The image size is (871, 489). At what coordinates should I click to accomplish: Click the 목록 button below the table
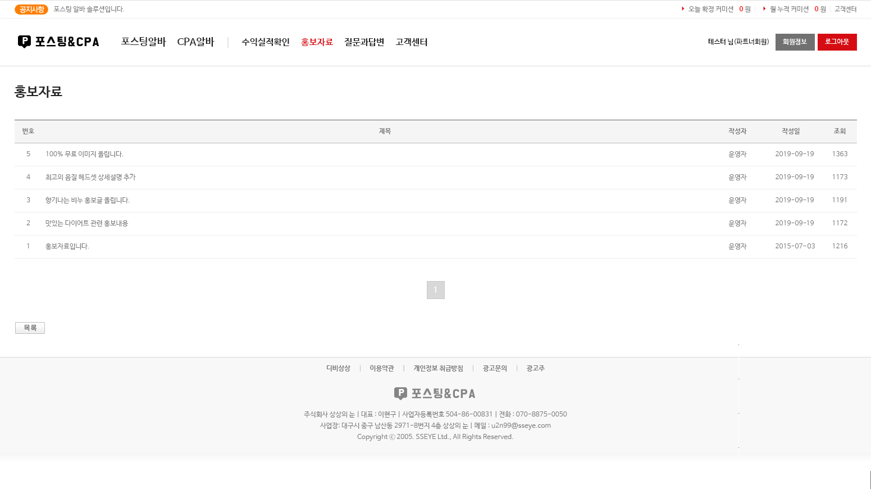tap(30, 328)
